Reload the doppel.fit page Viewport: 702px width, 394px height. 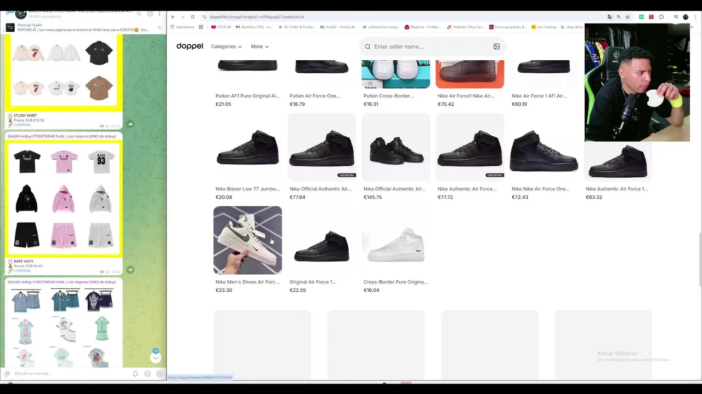(x=193, y=17)
